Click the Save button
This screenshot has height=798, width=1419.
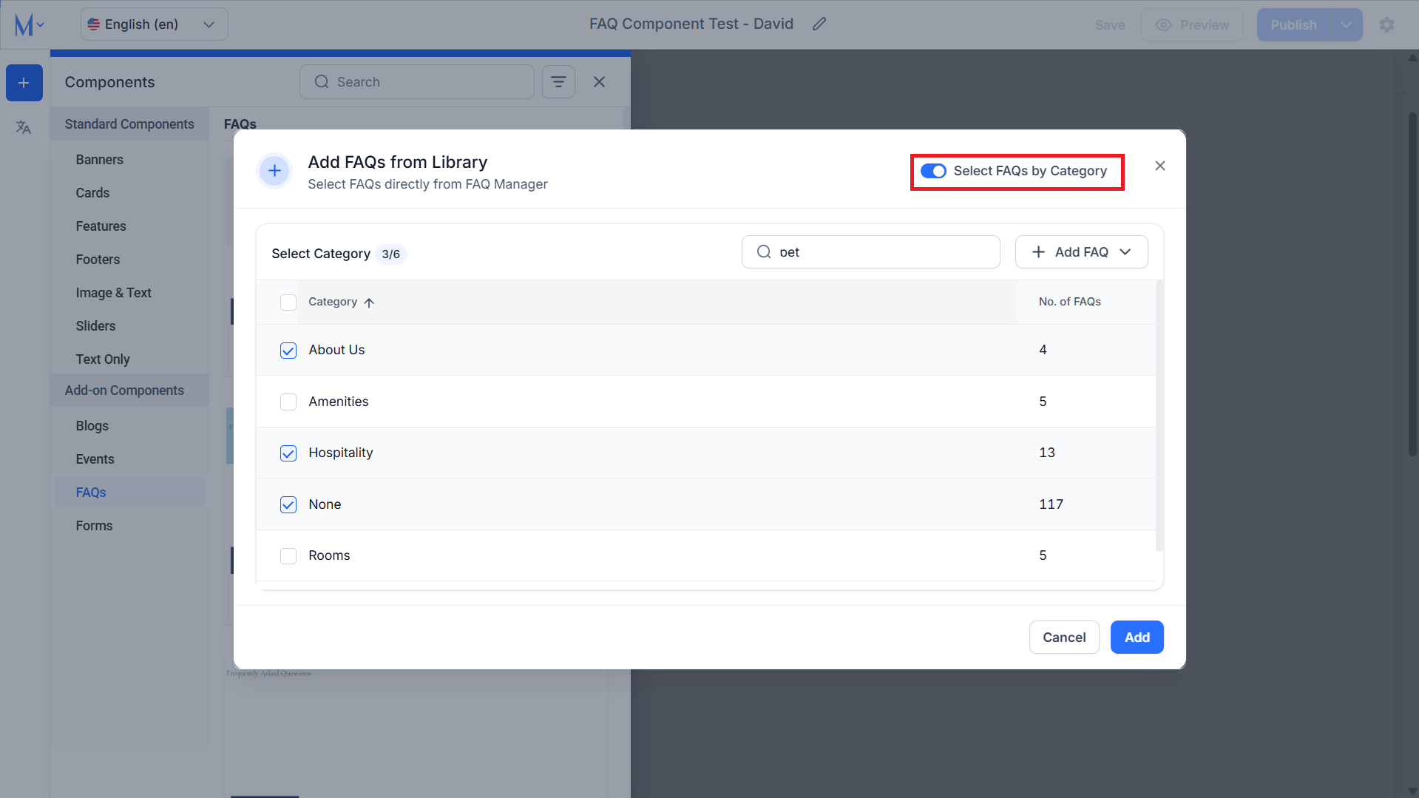[1110, 25]
